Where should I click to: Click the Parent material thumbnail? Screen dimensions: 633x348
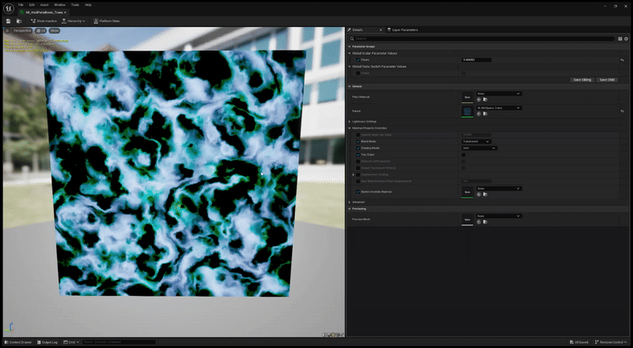tap(468, 112)
